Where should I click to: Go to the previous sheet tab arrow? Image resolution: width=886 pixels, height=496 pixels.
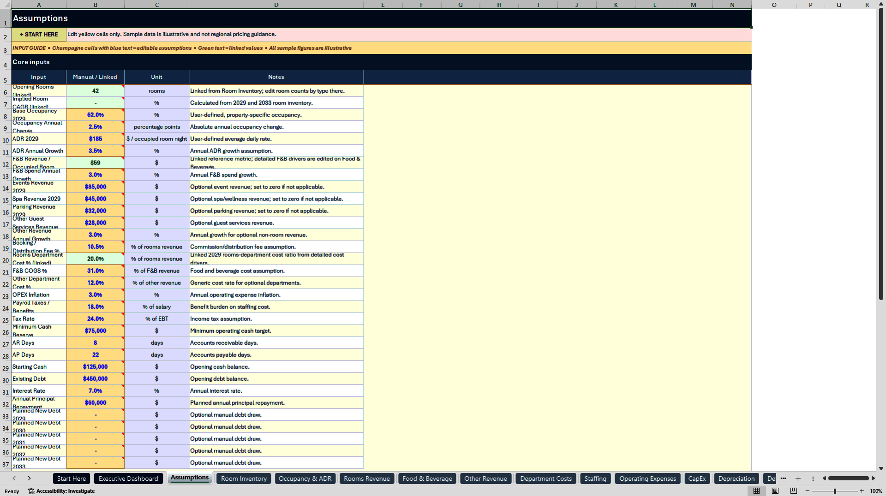[14, 478]
